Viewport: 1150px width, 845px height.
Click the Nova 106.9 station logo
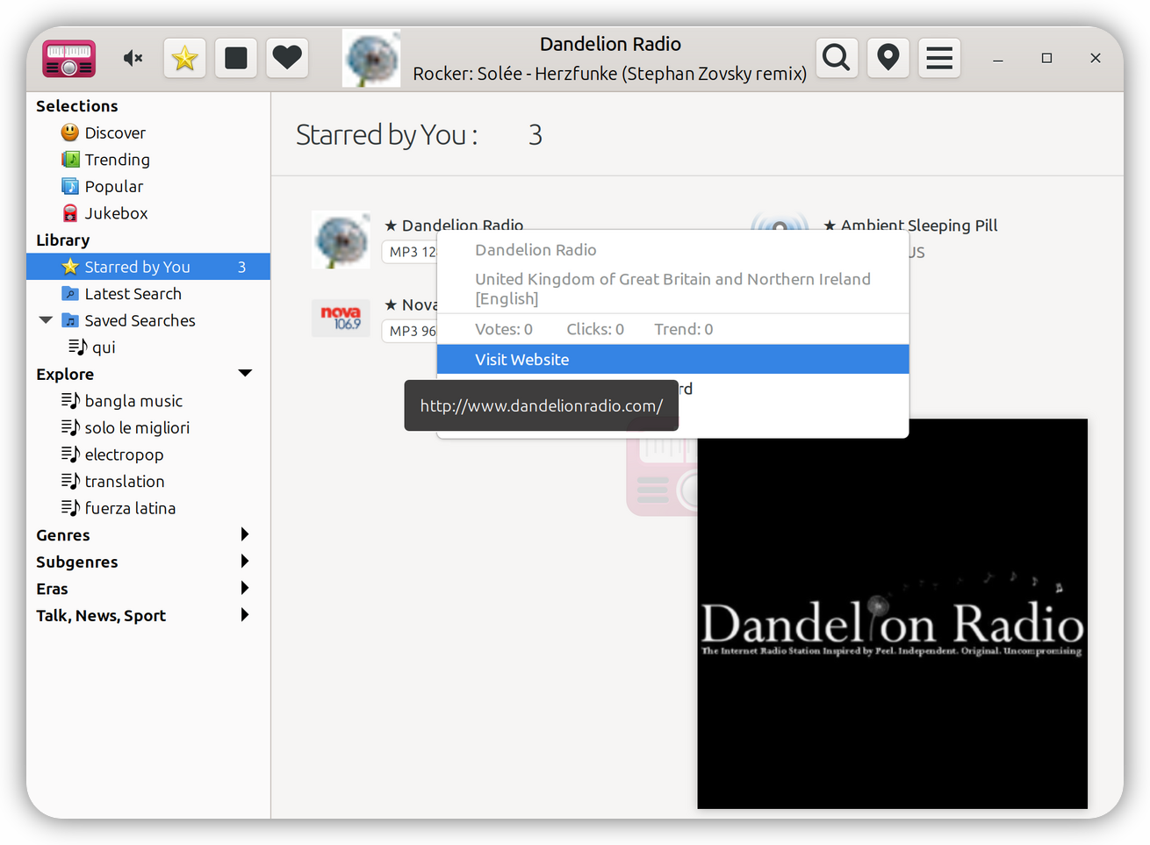341,319
